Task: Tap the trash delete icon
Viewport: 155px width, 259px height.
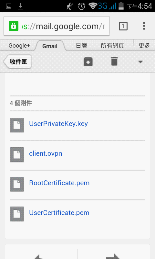Action: [114, 61]
